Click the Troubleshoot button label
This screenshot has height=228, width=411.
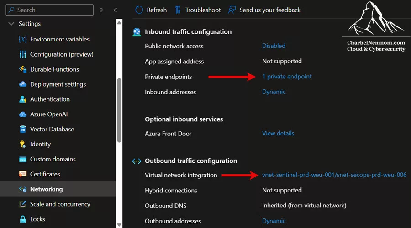point(203,10)
